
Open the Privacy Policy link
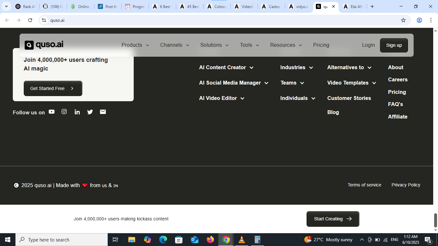[x=406, y=185]
